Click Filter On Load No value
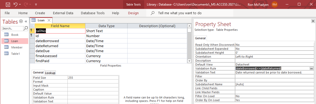Viewport: 316px width, 104px height. click(x=274, y=96)
